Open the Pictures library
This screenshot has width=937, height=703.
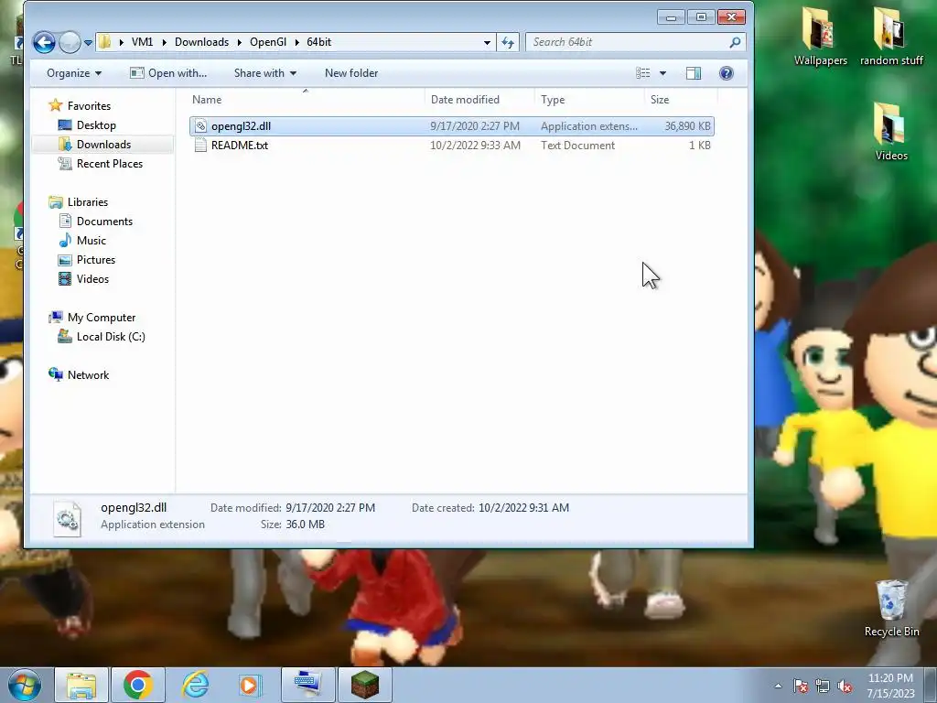tap(95, 259)
